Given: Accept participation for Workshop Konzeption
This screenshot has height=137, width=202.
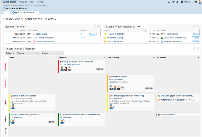Looking at the screenshot, I should (81, 38).
